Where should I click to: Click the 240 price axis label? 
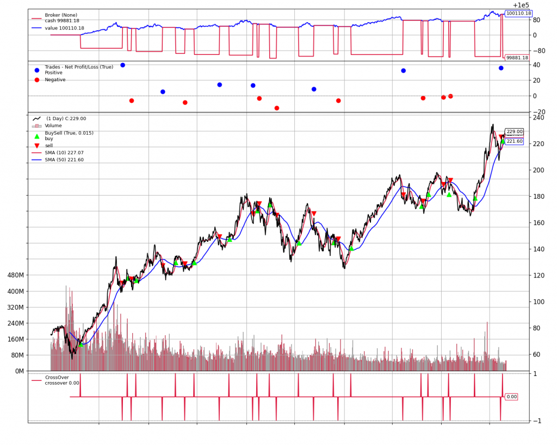pyautogui.click(x=539, y=117)
